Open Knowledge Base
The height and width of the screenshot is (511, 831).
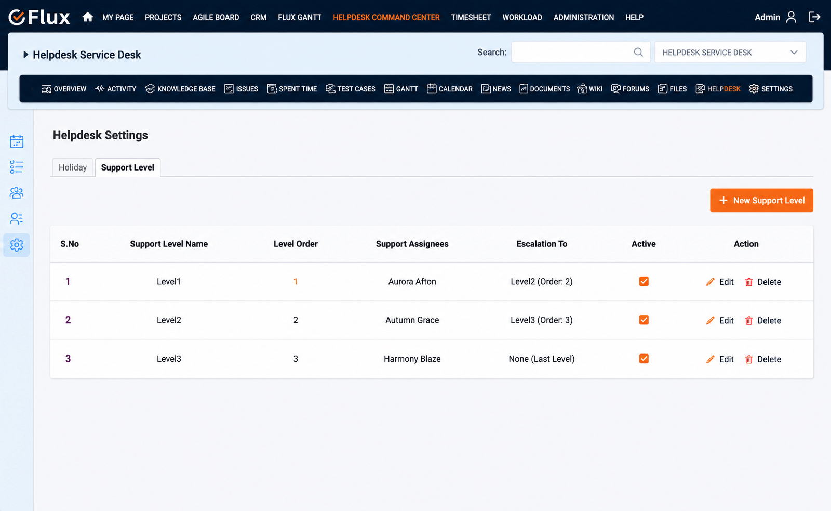point(180,89)
